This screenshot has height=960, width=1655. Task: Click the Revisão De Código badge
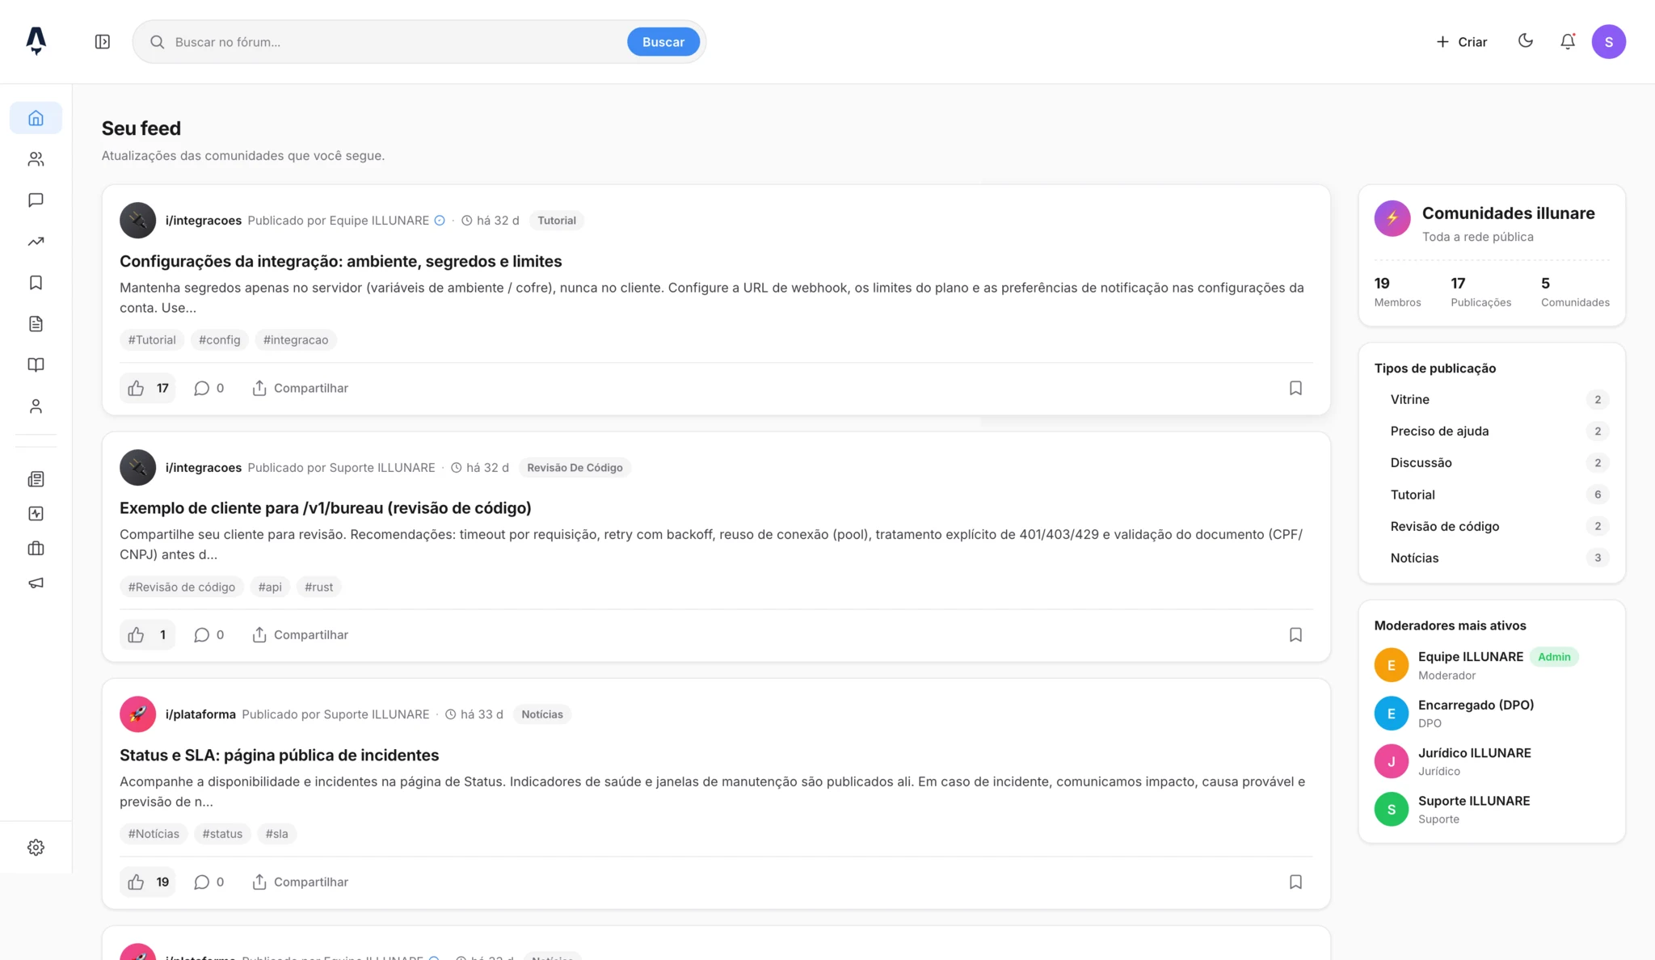pos(575,468)
